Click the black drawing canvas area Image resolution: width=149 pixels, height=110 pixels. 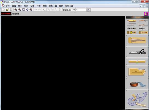point(63,63)
